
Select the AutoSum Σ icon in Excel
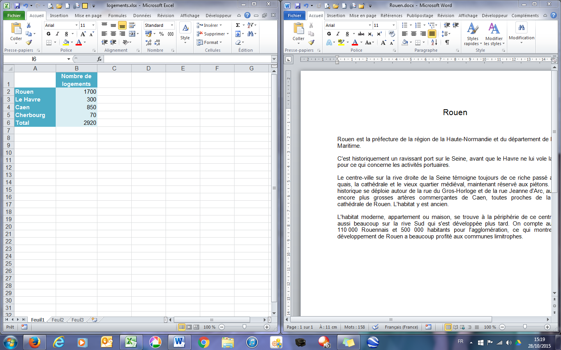[x=238, y=25]
